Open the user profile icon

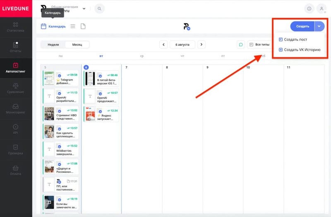pos(321,9)
